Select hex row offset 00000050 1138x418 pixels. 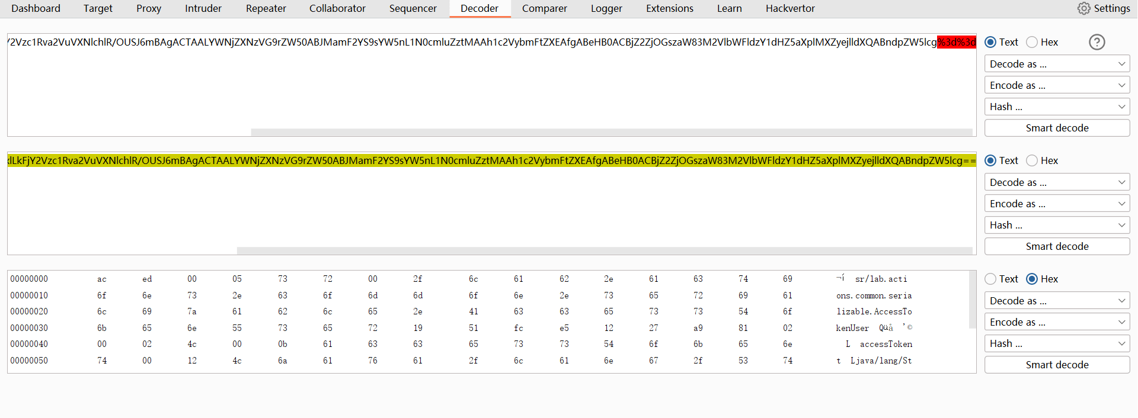[29, 361]
